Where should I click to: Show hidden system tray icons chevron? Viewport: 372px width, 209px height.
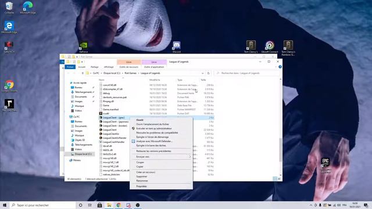(x=311, y=205)
